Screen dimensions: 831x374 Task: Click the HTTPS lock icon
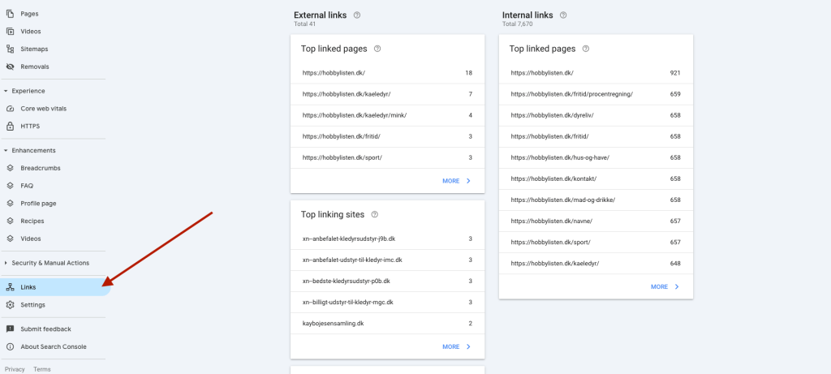click(x=10, y=126)
